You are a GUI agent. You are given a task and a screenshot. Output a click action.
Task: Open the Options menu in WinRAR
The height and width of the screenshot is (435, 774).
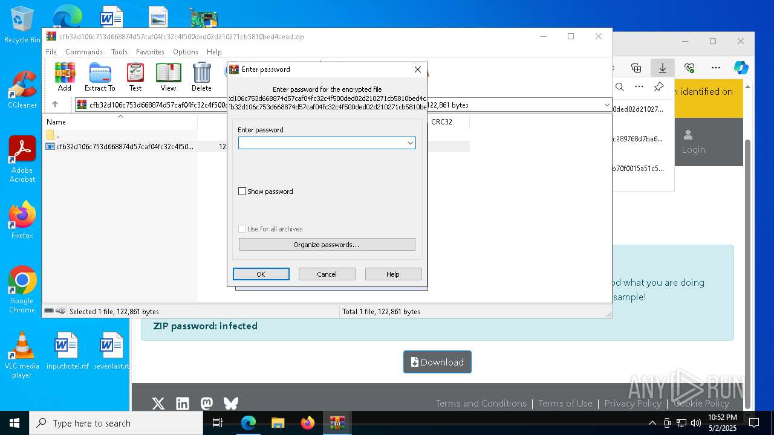186,52
